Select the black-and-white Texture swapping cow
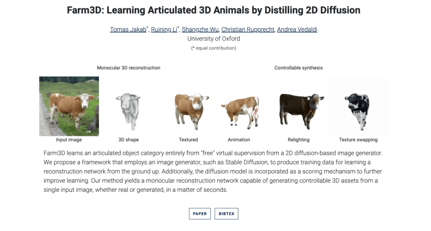The height and width of the screenshot is (231, 431). coord(357,111)
